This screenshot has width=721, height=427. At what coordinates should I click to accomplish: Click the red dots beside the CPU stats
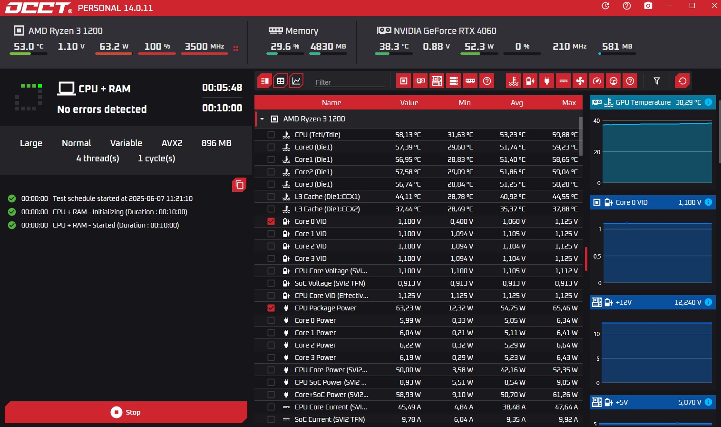click(x=236, y=48)
